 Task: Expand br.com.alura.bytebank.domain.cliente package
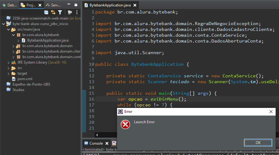[13, 51]
